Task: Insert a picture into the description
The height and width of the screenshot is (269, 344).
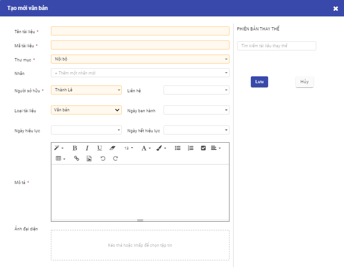Action: point(89,159)
